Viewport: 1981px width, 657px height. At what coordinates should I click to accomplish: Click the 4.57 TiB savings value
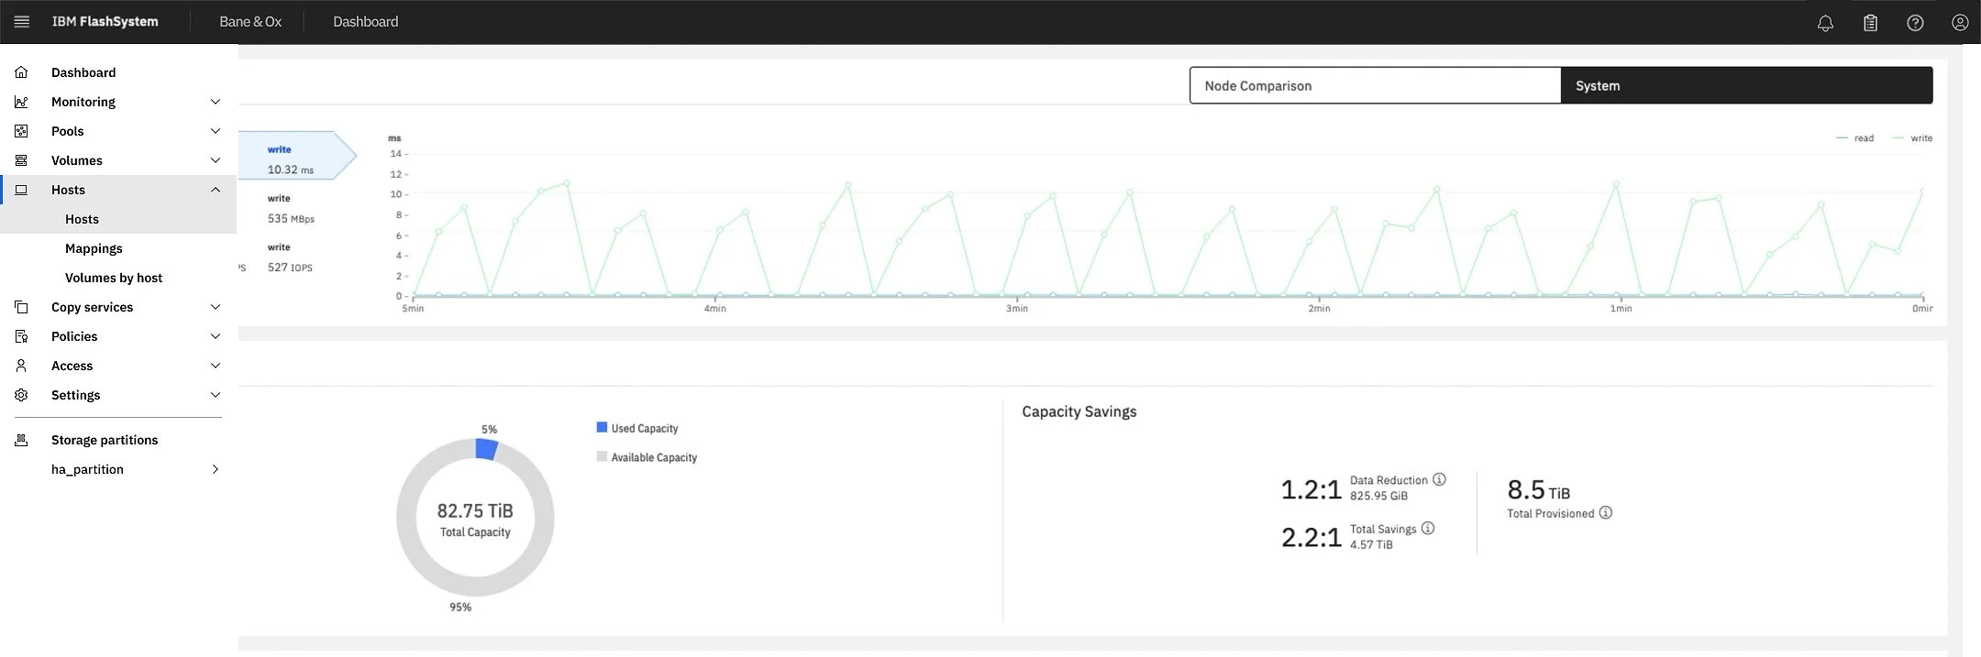1371,544
